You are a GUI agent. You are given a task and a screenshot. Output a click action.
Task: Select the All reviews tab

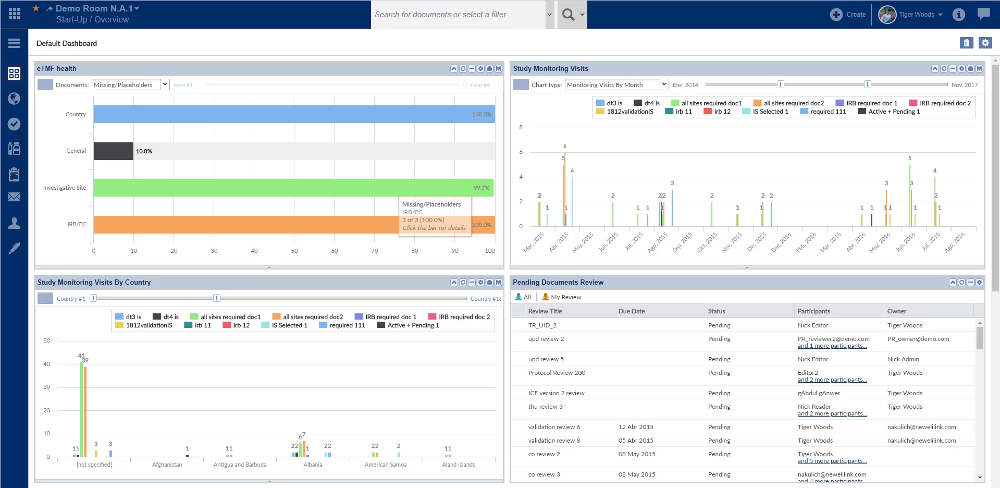[x=523, y=297]
